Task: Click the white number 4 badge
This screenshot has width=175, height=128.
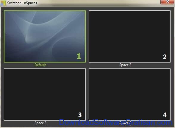Action: point(165,115)
